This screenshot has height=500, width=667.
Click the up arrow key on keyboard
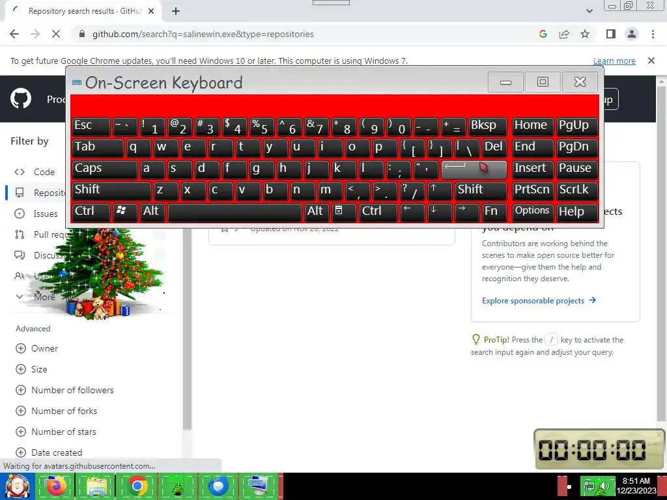440,191
